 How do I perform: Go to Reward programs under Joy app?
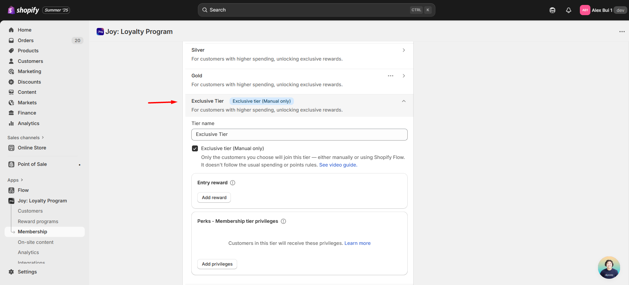point(38,221)
